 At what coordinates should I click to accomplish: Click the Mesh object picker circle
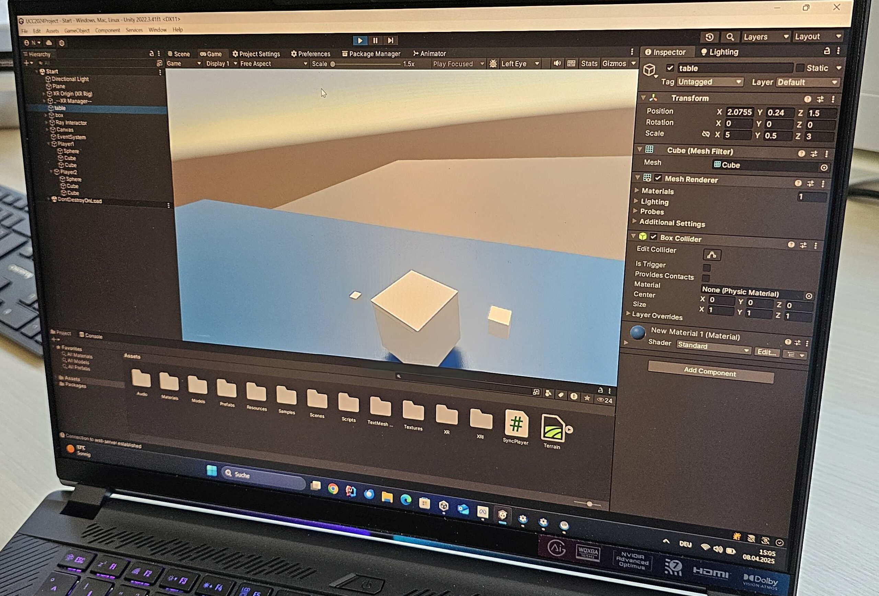(x=824, y=167)
